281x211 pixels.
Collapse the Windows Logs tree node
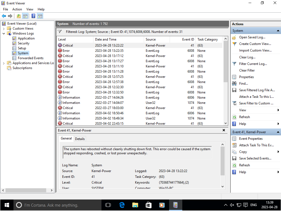click(x=4, y=33)
